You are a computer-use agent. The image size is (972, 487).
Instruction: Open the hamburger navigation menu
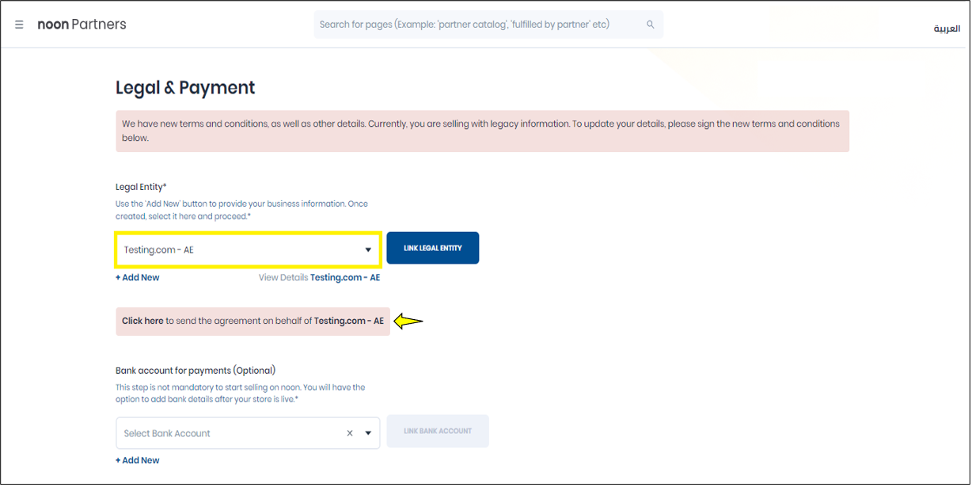pyautogui.click(x=19, y=25)
